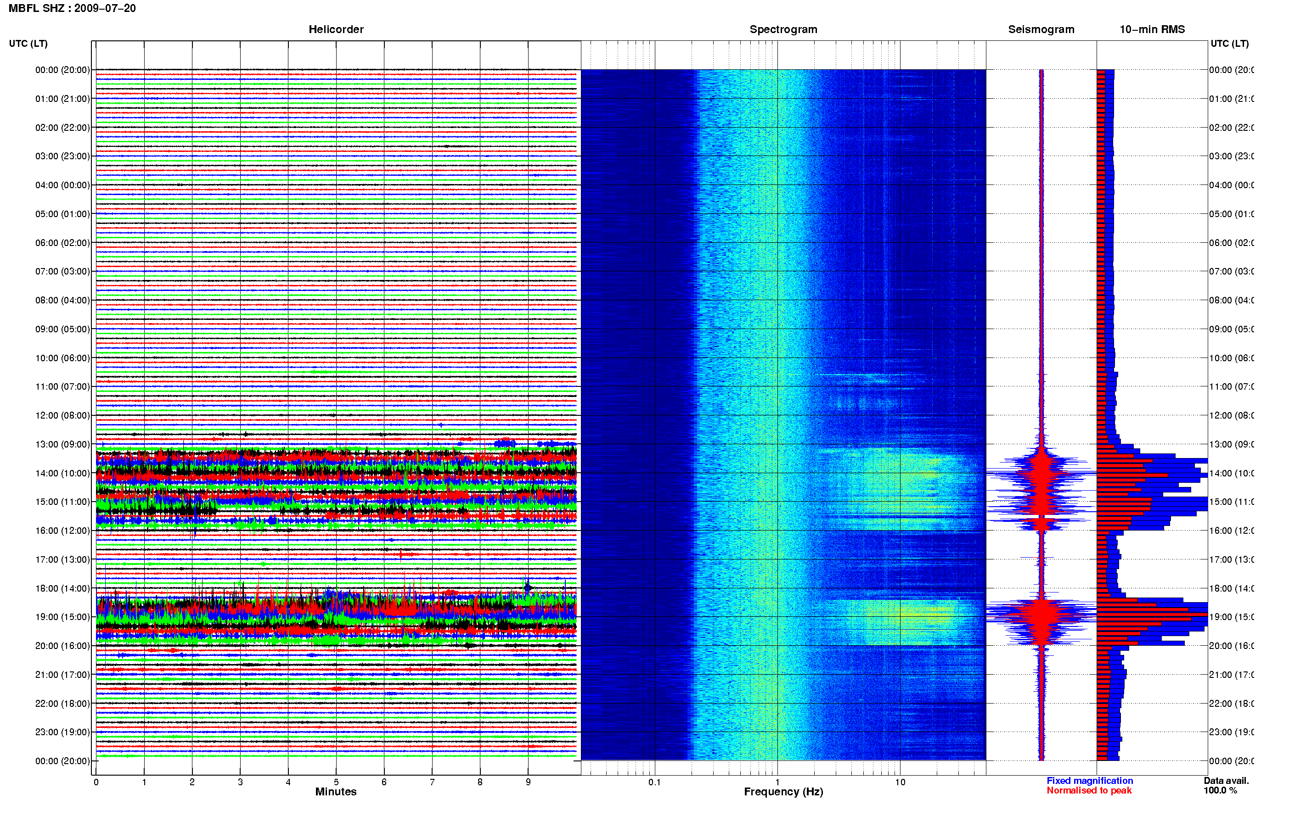
Task: Click the 'UTC (LT)' label above the left time axis
Action: coord(28,43)
